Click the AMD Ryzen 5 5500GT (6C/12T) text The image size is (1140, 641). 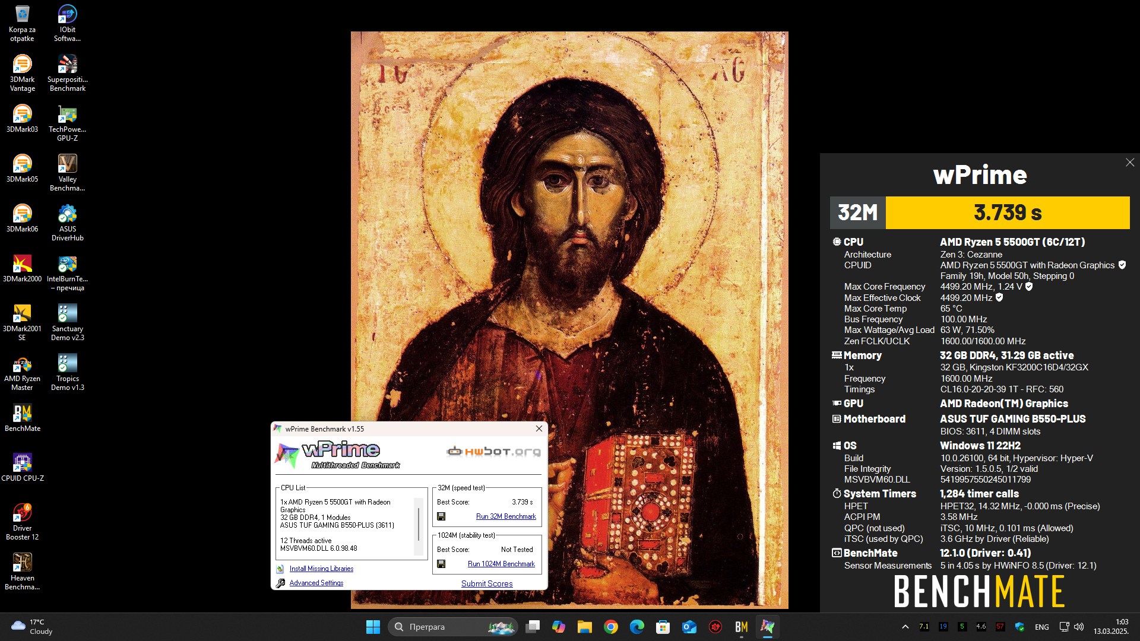(x=1012, y=242)
